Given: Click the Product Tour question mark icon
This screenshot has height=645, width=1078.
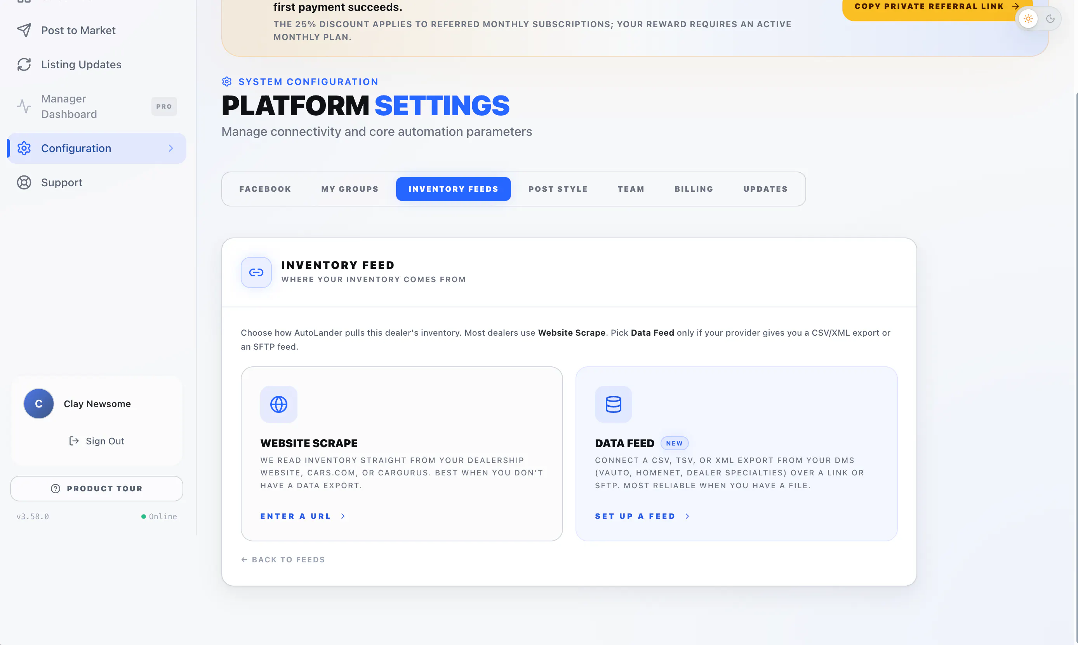Looking at the screenshot, I should [x=56, y=489].
